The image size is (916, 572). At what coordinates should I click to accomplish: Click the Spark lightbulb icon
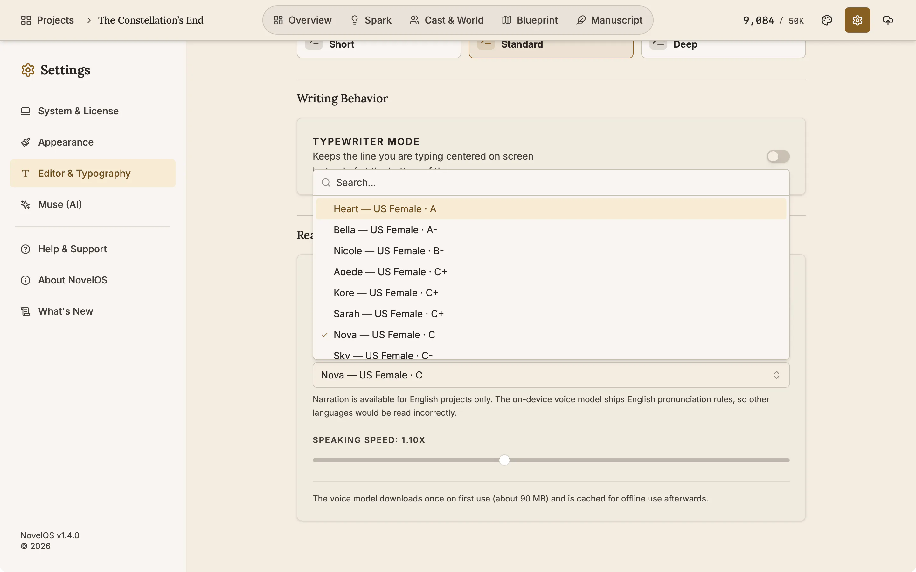tap(354, 20)
